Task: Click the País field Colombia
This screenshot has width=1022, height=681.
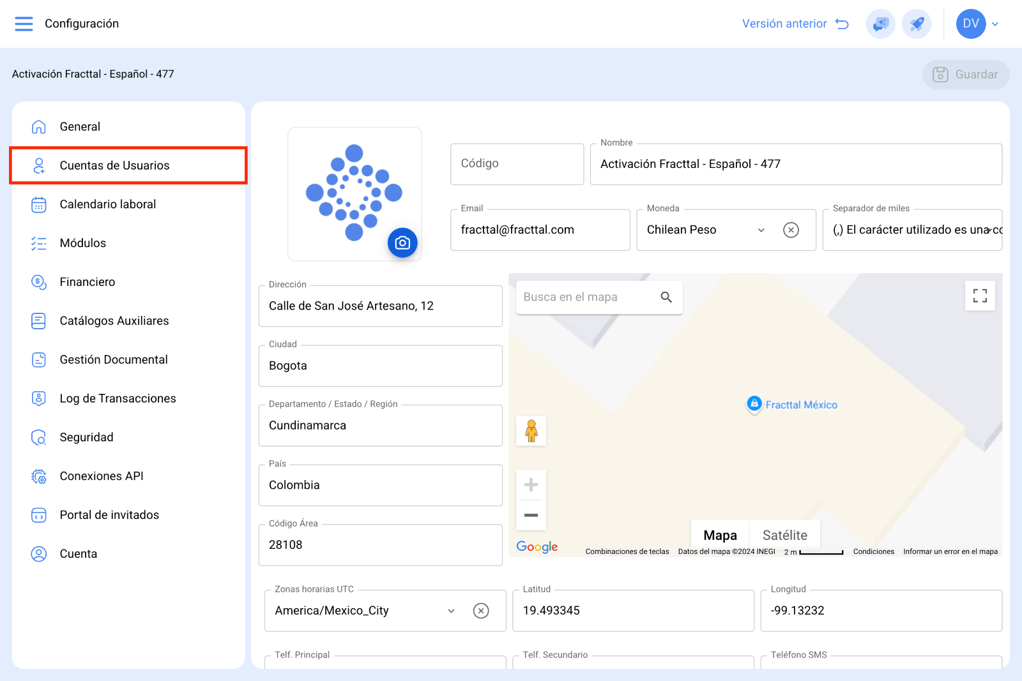Action: [381, 485]
